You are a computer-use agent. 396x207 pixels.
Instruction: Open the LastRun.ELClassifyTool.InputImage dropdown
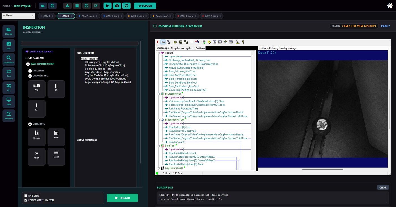(x=324, y=48)
